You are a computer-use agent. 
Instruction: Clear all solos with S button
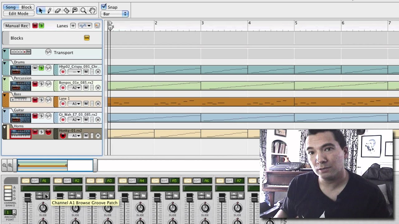click(41, 26)
